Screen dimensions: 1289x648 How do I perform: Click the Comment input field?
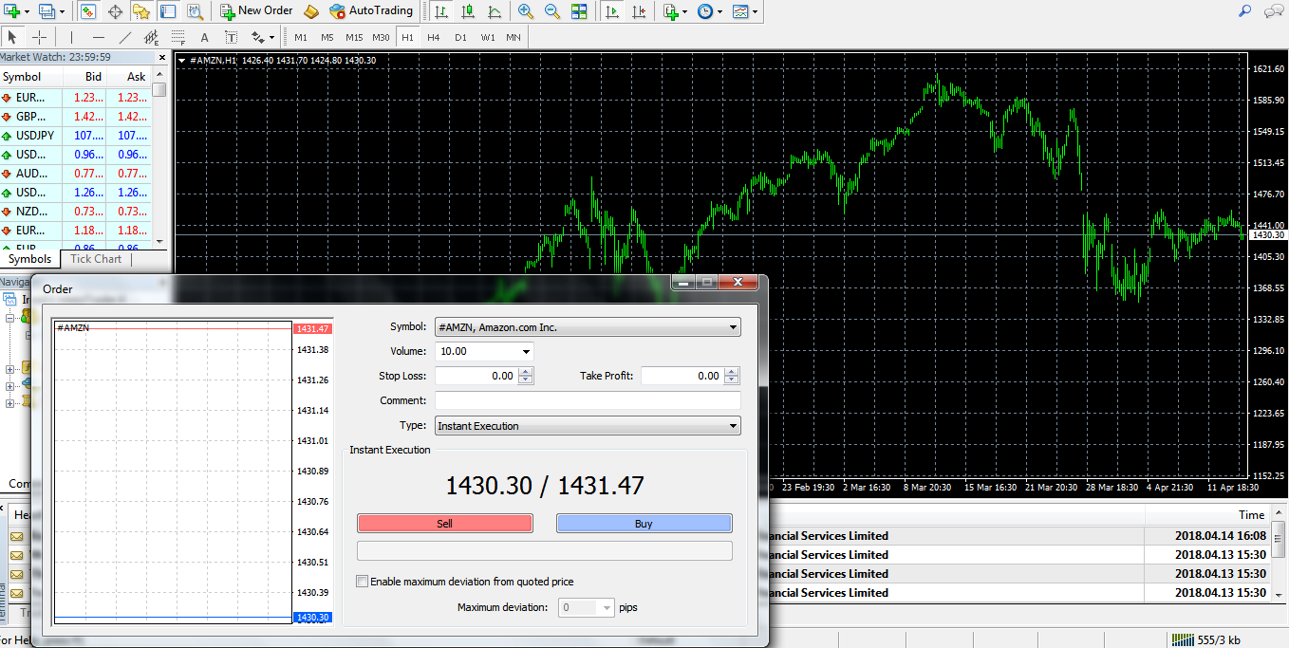[587, 400]
